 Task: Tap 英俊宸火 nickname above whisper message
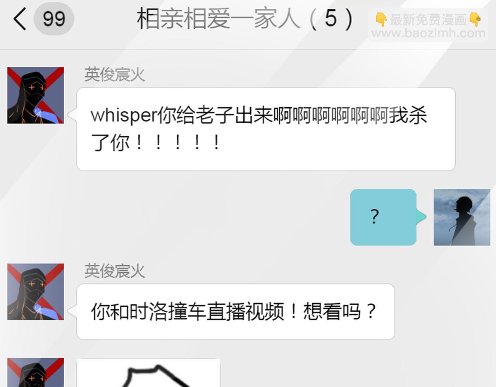[115, 75]
